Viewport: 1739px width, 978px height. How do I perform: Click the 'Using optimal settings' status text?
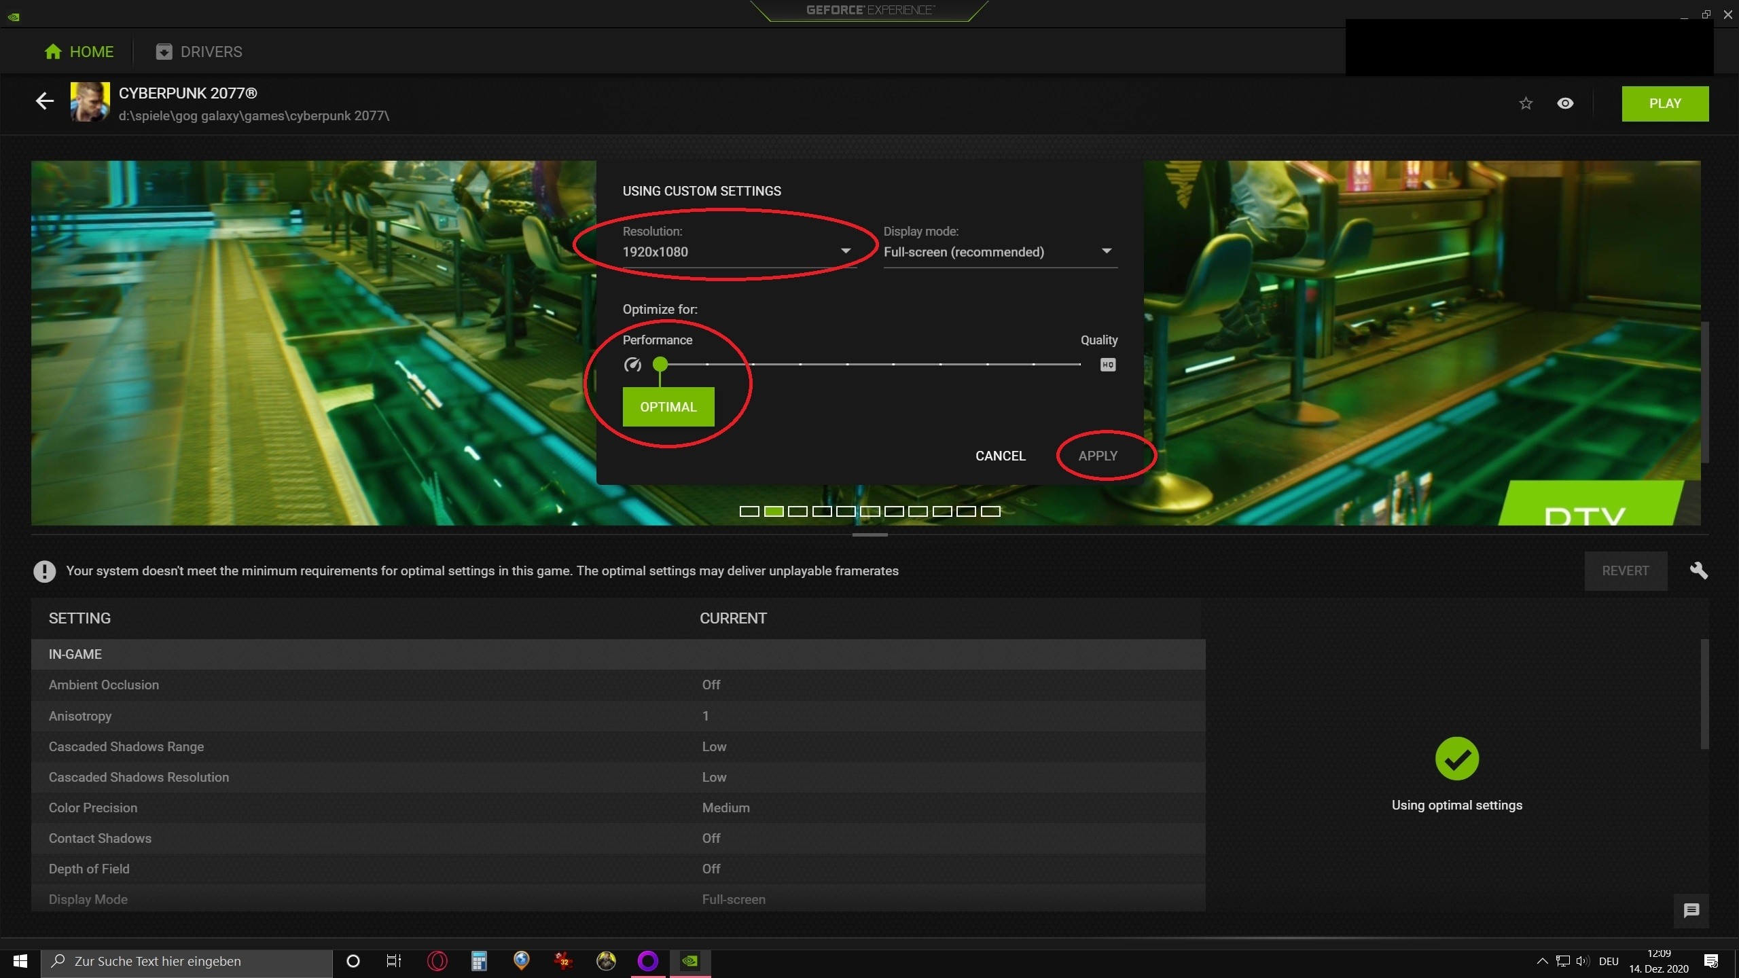tap(1456, 805)
